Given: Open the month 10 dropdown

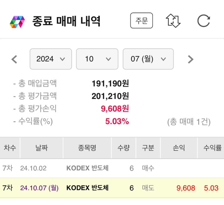Looking at the screenshot, I should (97, 59).
